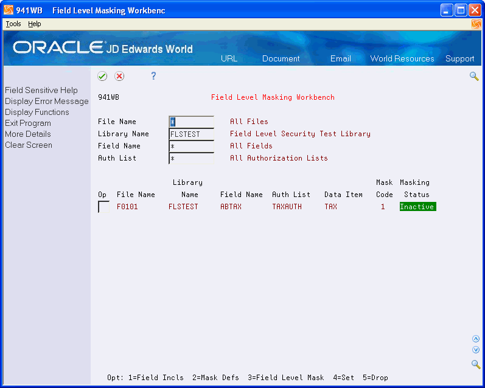Click the 3=Field Level Mask option text
Image resolution: width=485 pixels, height=388 pixels.
(285, 378)
